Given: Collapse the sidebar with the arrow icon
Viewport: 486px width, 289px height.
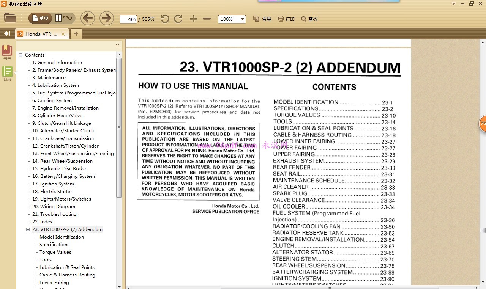Looking at the screenshot, I should pyautogui.click(x=7, y=34).
